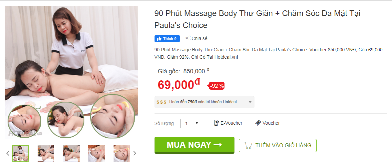
Task: Click the Facebook thumbs-up icon
Action: (159, 39)
